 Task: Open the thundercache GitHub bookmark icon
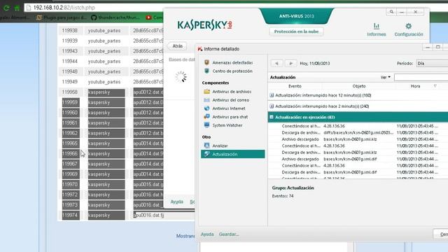94,17
